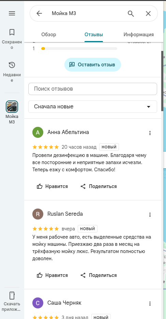Click the 'вчера' timestamp
This screenshot has width=166, height=319.
(68, 229)
